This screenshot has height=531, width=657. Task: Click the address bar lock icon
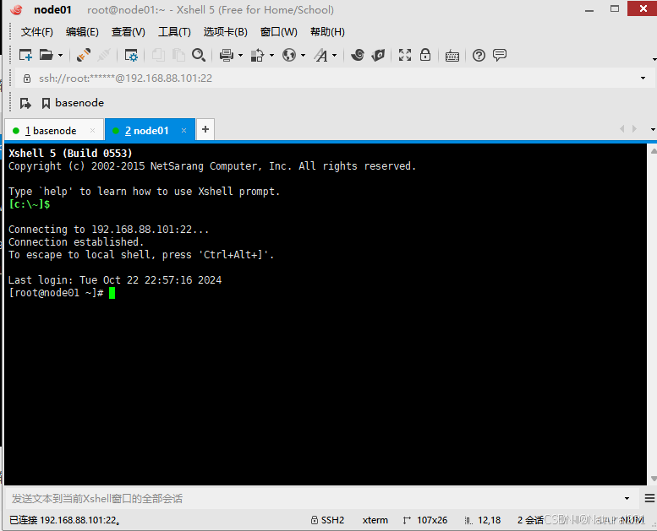pyautogui.click(x=27, y=79)
